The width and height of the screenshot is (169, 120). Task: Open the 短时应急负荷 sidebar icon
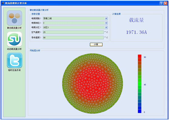point(15,60)
